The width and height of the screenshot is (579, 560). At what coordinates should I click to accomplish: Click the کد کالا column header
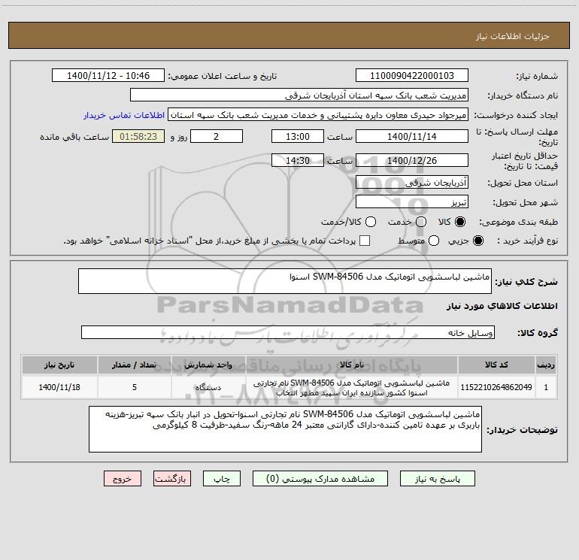coord(496,365)
